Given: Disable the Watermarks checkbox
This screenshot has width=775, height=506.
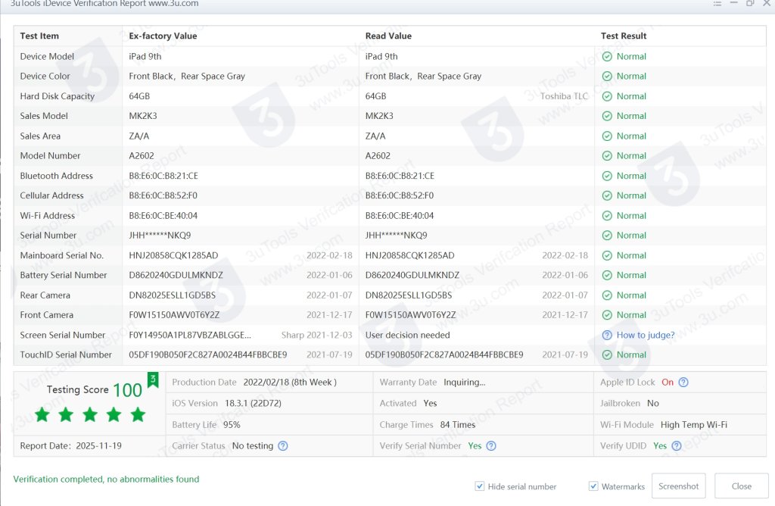Looking at the screenshot, I should [x=593, y=486].
